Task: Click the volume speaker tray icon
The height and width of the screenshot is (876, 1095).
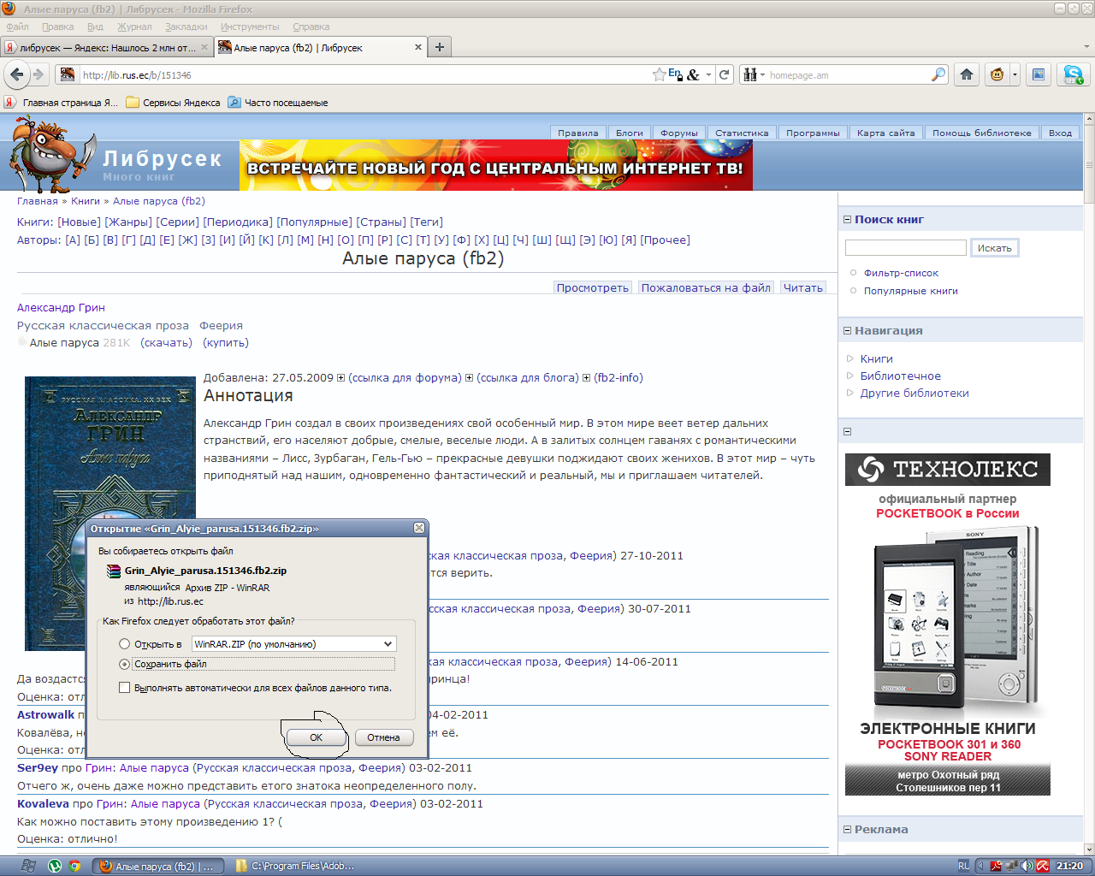Action: point(1027,866)
